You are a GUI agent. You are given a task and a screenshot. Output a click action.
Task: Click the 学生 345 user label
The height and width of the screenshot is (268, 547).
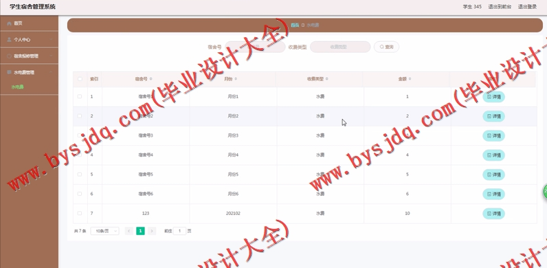click(x=472, y=7)
